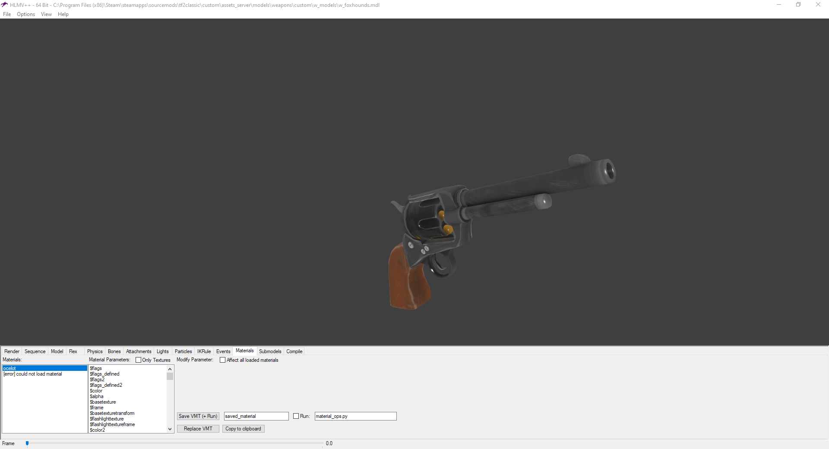Select the $flags2 parameter
829x449 pixels.
(x=127, y=379)
